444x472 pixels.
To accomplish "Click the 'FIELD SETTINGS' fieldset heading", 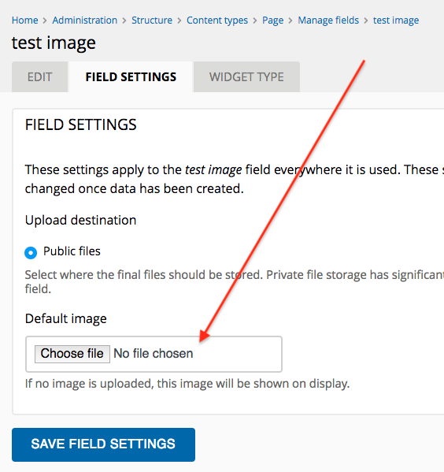I will (80, 125).
